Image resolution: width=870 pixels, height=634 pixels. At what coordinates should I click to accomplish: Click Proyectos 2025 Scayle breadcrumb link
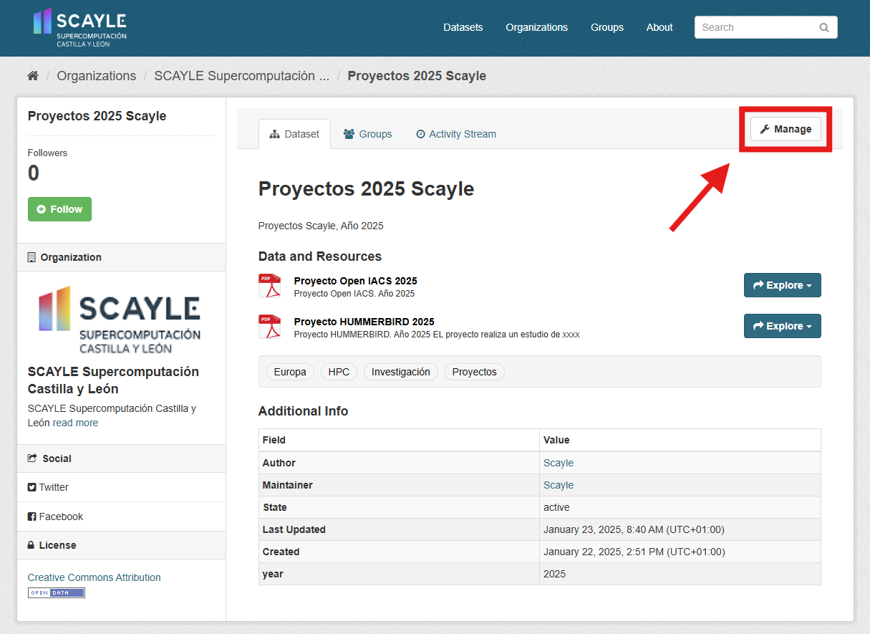417,76
